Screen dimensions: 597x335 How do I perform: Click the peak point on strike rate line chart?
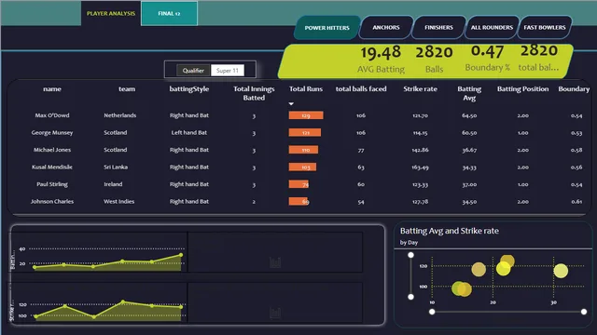click(x=122, y=301)
